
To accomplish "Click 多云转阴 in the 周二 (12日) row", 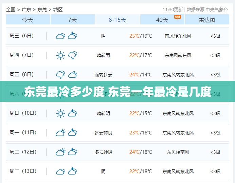I will 103,152.
